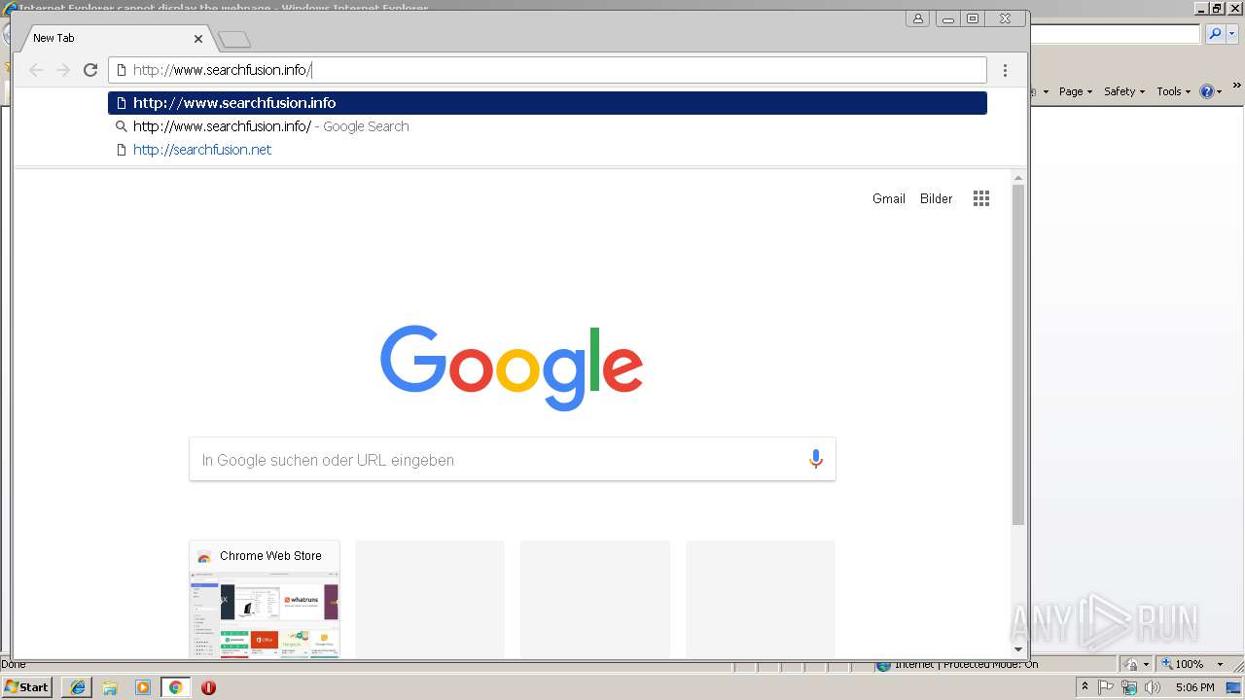Viewport: 1245px width, 700px height.
Task: Open Windows Media Player from the taskbar
Action: coord(143,687)
